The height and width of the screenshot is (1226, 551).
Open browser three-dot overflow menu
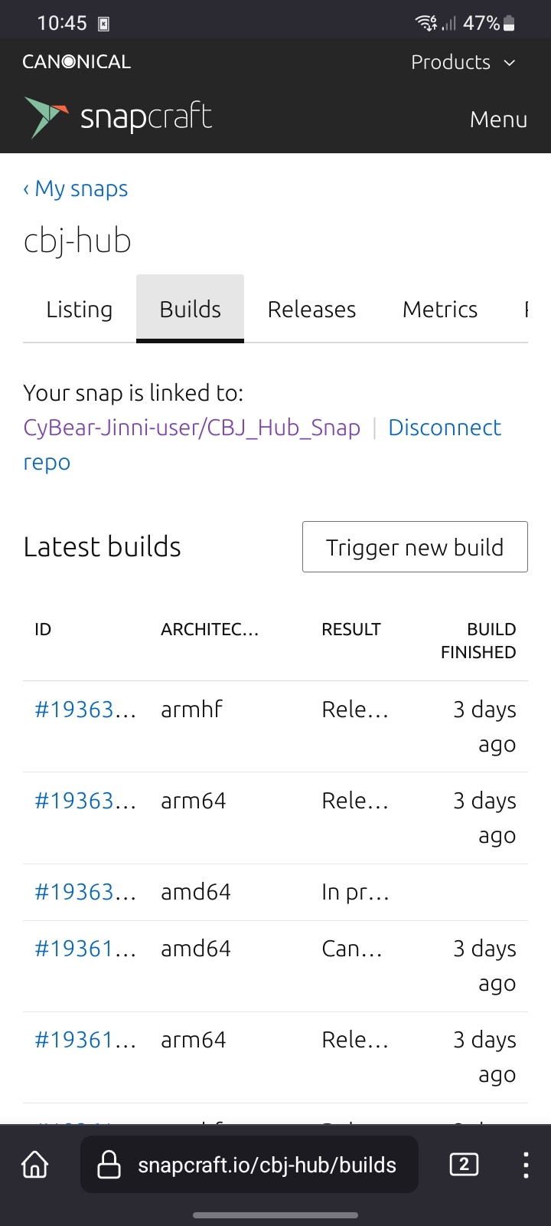[x=526, y=1165]
